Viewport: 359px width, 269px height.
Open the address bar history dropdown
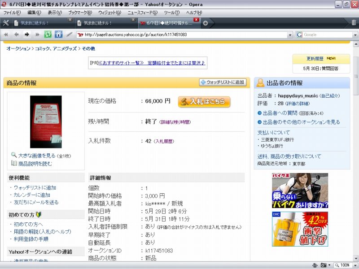(290, 35)
